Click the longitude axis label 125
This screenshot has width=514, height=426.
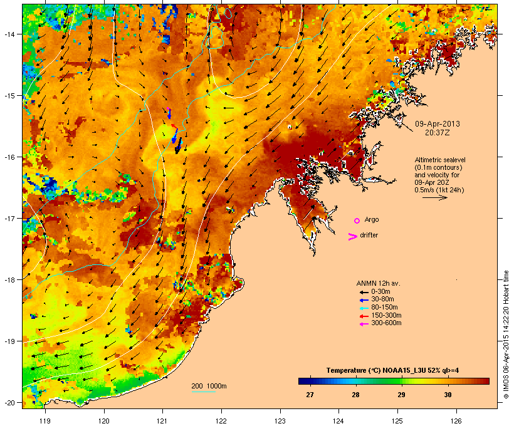pos(397,421)
